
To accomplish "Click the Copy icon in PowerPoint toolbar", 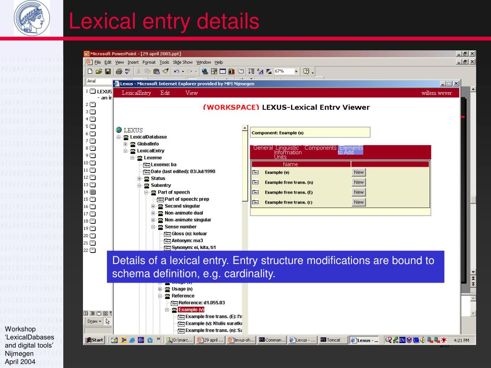I will pos(148,72).
